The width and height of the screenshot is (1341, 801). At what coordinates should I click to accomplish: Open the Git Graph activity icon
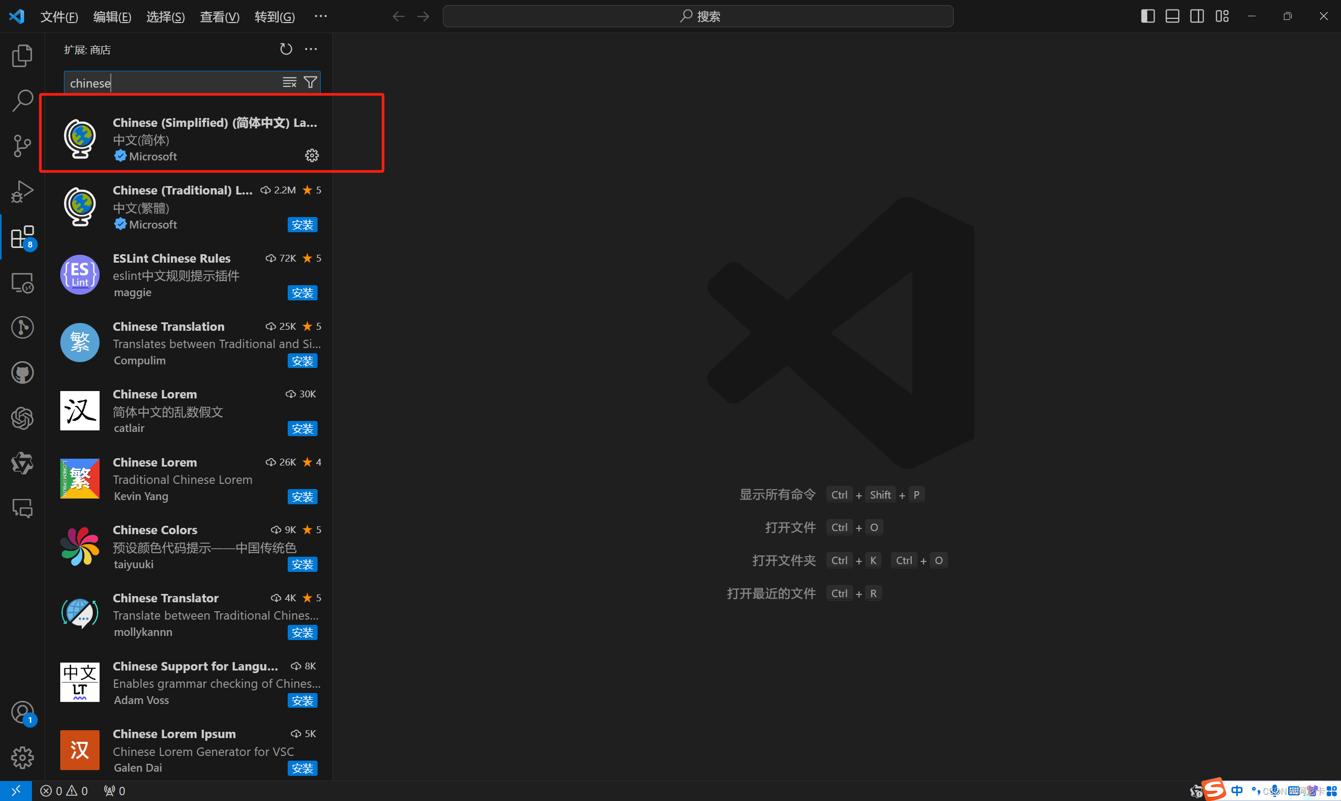[x=22, y=328]
